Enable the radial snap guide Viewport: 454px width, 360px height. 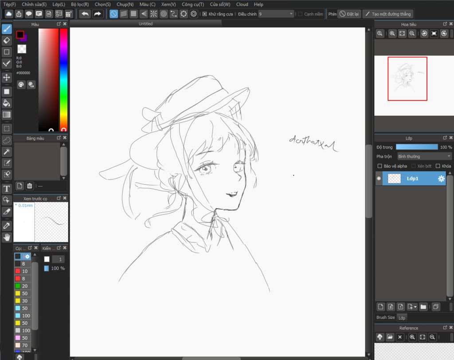pyautogui.click(x=154, y=14)
